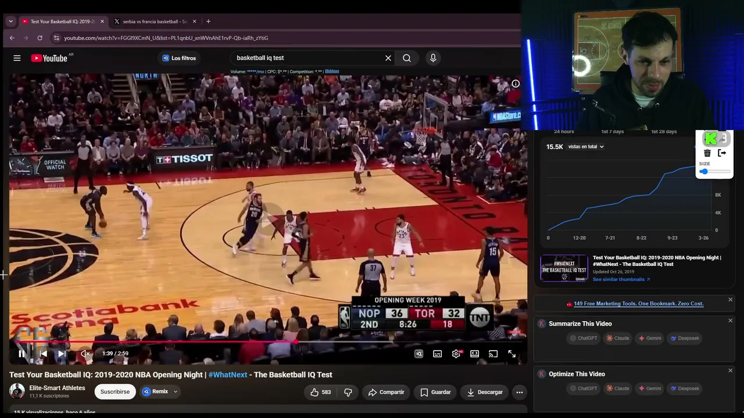Image resolution: width=744 pixels, height=418 pixels.
Task: Go back in the browser
Action: (12, 38)
